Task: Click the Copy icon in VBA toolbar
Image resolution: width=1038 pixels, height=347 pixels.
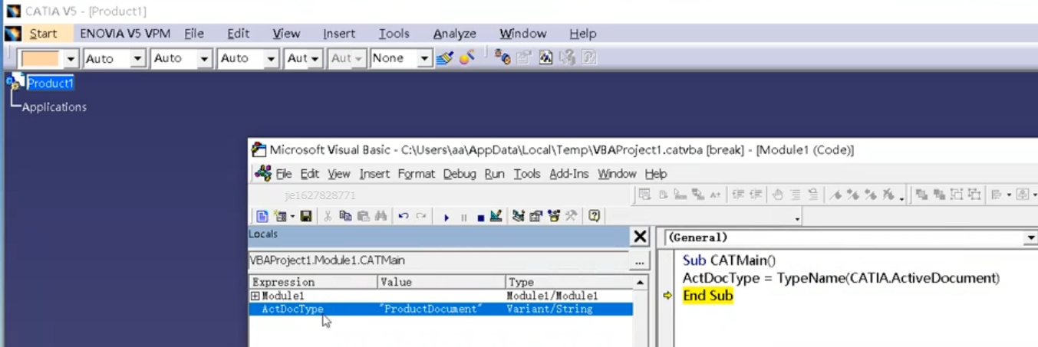Action: tap(345, 217)
